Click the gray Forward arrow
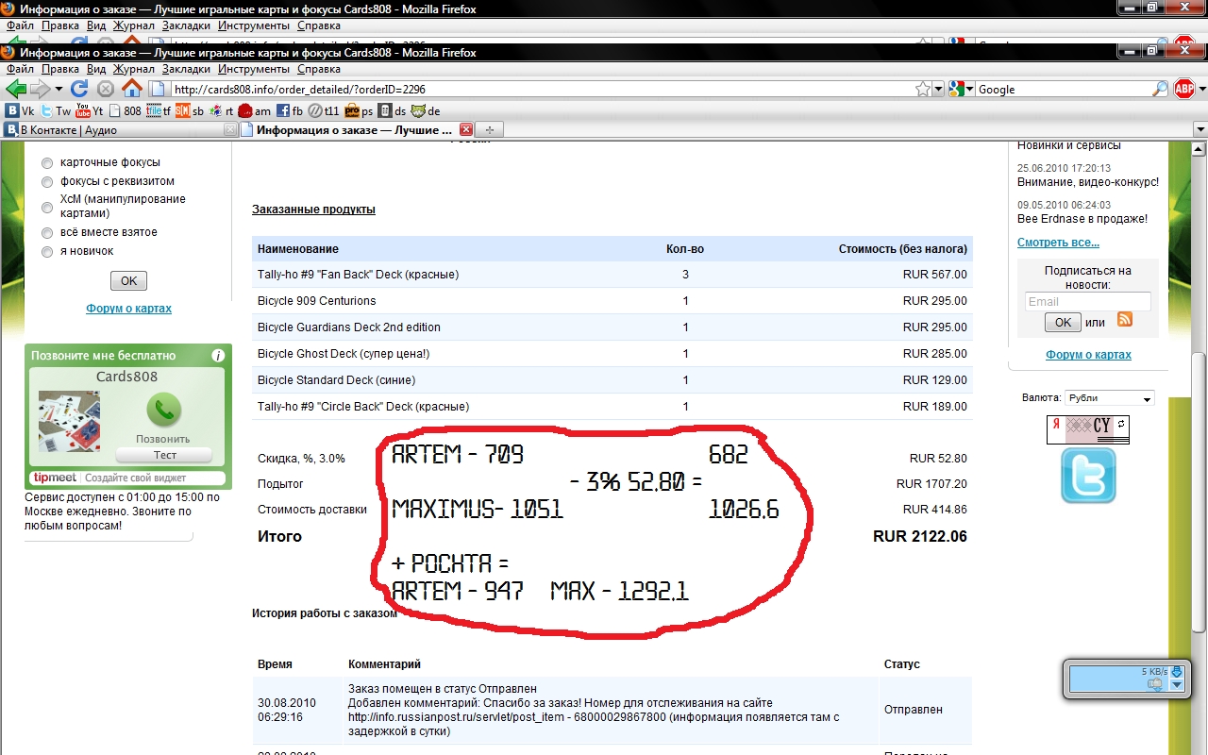 coord(40,89)
